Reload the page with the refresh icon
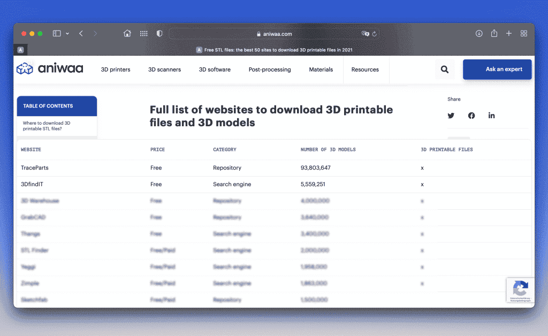The image size is (548, 336). tap(375, 34)
